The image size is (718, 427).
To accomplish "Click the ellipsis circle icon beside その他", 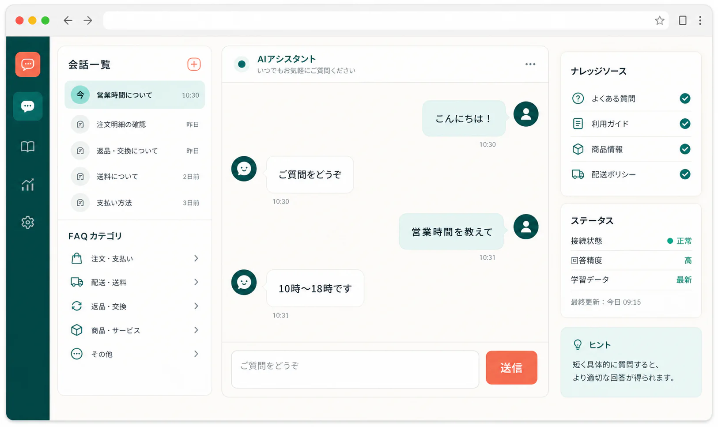I will (77, 354).
